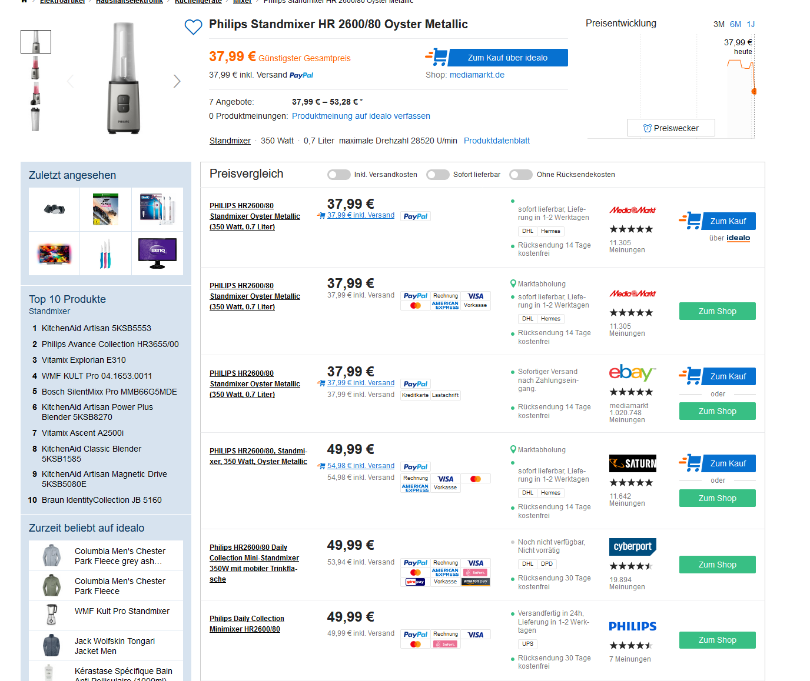
Task: Show previous product image with left arrow
Action: pyautogui.click(x=71, y=81)
